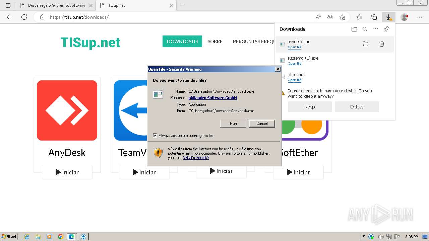
Task: Pin the Downloads panel
Action: coord(386,29)
